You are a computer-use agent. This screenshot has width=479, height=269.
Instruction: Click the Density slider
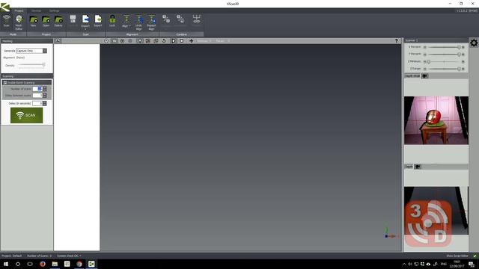click(31, 65)
